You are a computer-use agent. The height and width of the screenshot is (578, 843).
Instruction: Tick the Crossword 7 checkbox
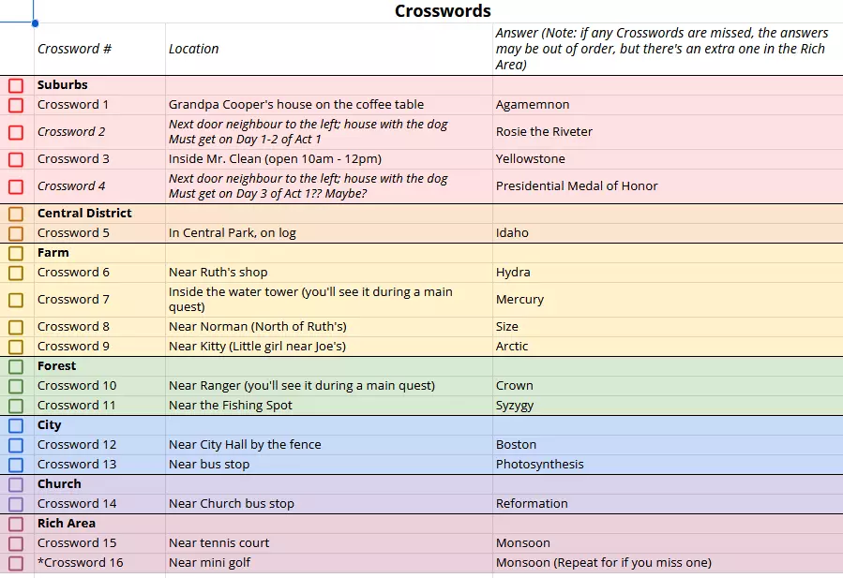[x=16, y=300]
